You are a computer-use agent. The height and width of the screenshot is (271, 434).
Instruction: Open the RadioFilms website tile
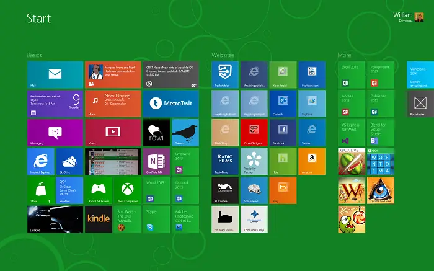(x=225, y=161)
